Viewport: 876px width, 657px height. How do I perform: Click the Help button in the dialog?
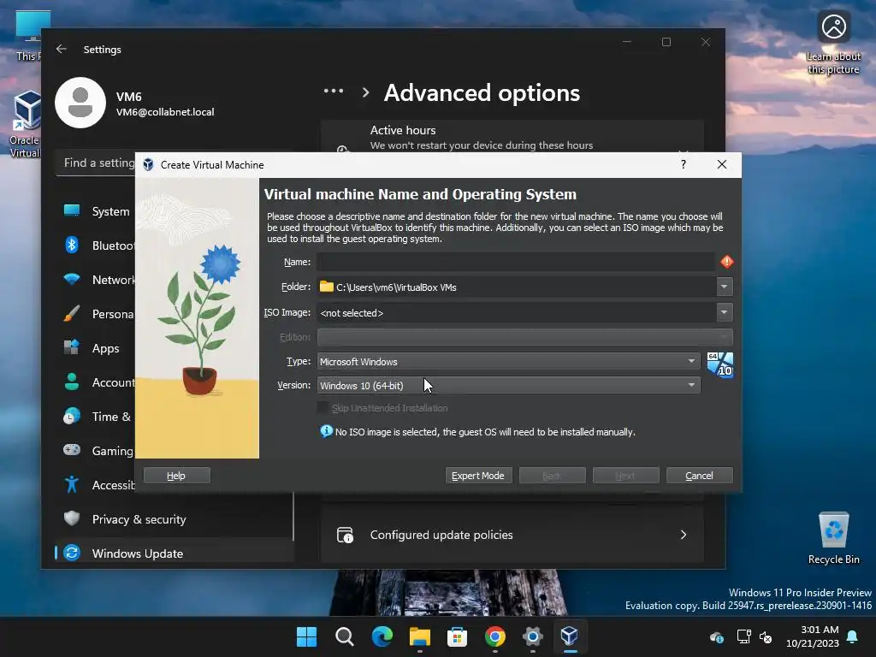[176, 476]
